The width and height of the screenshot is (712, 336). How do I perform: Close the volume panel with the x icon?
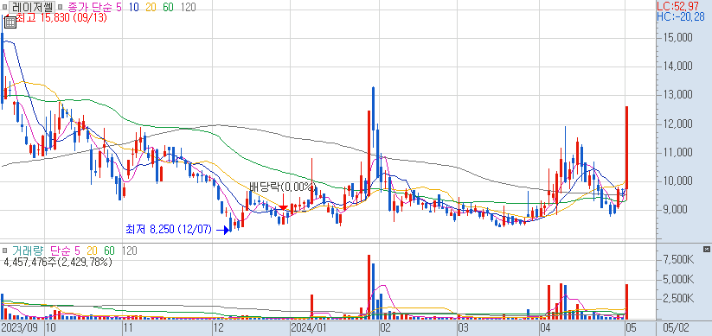point(707,250)
